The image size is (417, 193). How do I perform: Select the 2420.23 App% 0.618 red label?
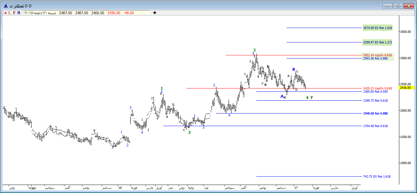(377, 88)
